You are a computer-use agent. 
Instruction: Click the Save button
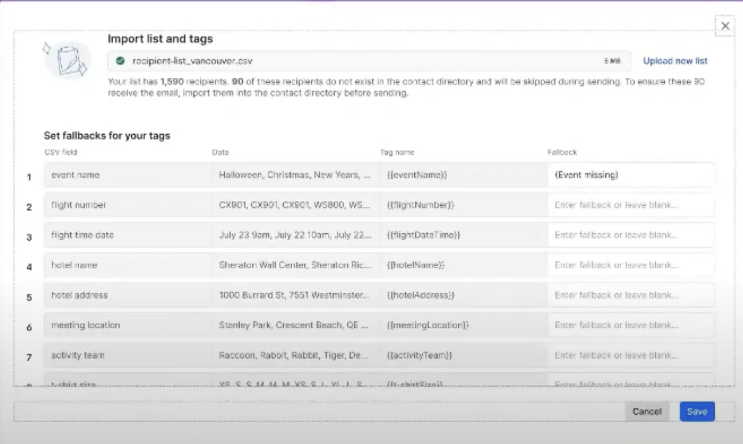(x=697, y=411)
